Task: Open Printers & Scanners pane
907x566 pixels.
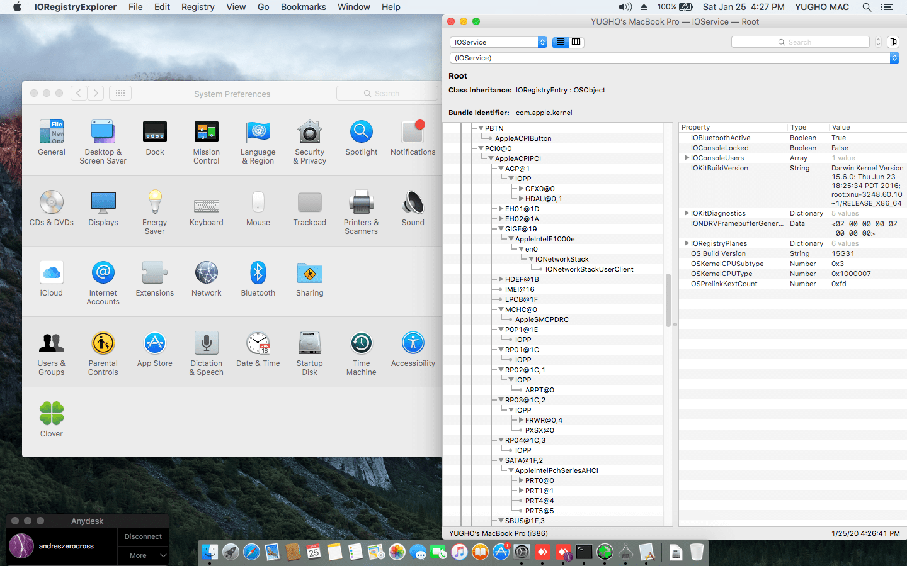Action: 362,213
